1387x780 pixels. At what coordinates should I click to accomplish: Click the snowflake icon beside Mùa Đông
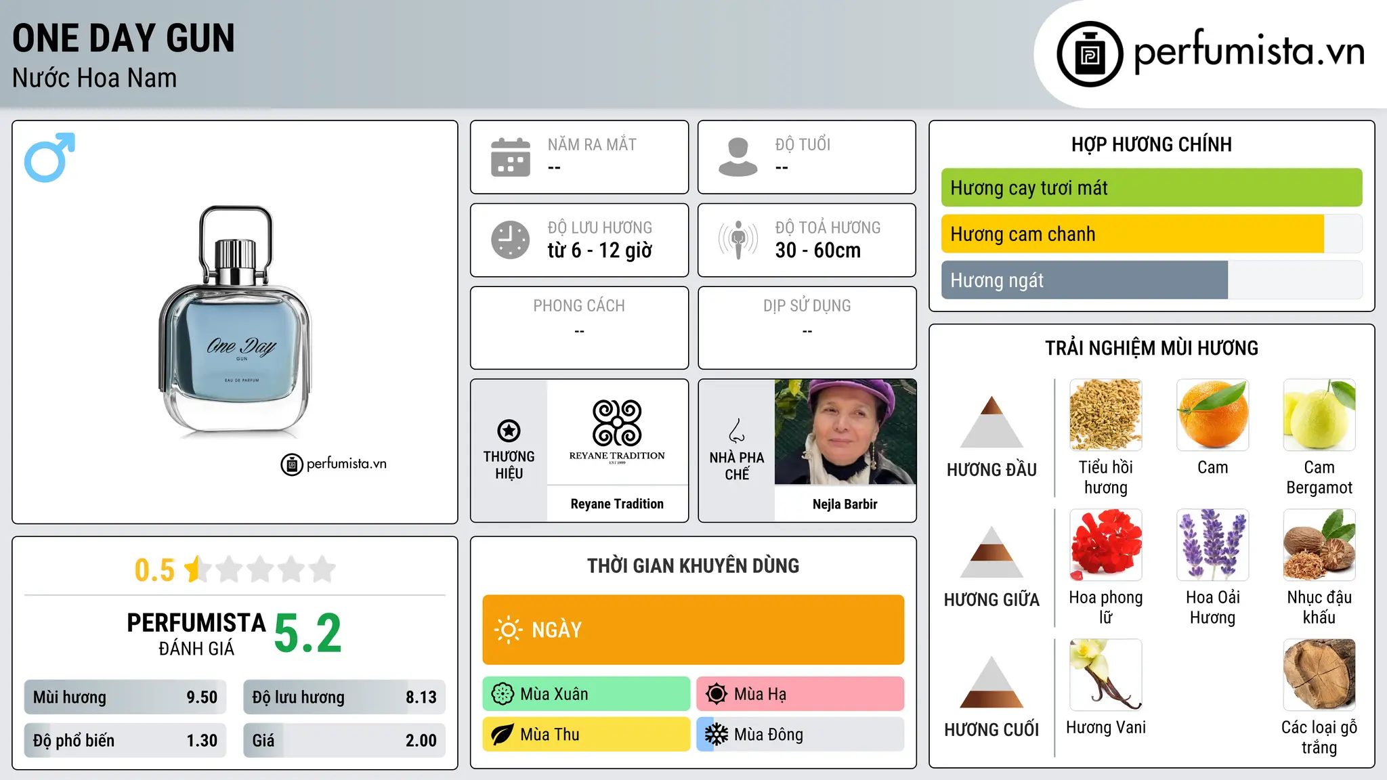(x=717, y=735)
